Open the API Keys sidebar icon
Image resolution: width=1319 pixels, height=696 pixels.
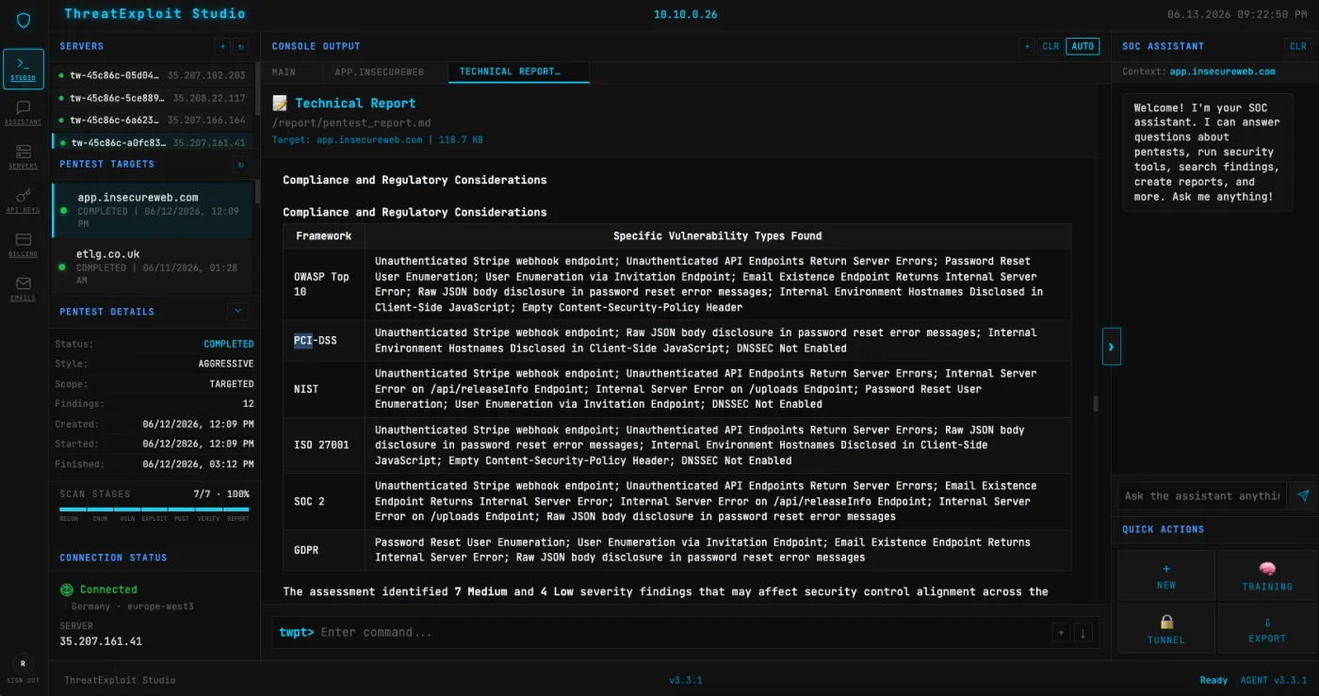(24, 201)
